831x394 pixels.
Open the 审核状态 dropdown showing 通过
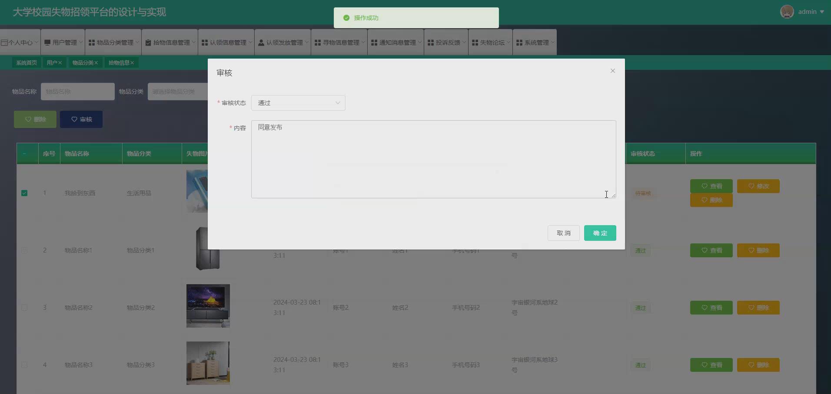[298, 103]
